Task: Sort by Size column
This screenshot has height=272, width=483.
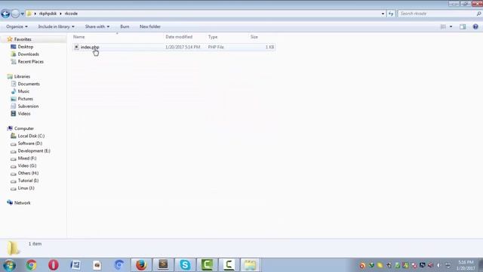Action: 254,37
